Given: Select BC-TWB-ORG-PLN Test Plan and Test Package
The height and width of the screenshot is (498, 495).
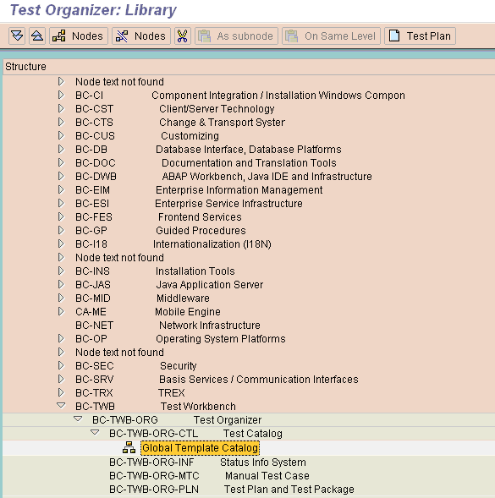Looking at the screenshot, I should coord(232,490).
